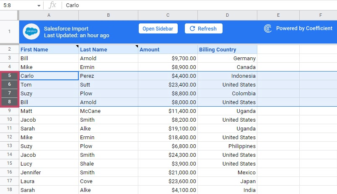Select the cell containing Perez
337x194 pixels.
click(x=108, y=76)
